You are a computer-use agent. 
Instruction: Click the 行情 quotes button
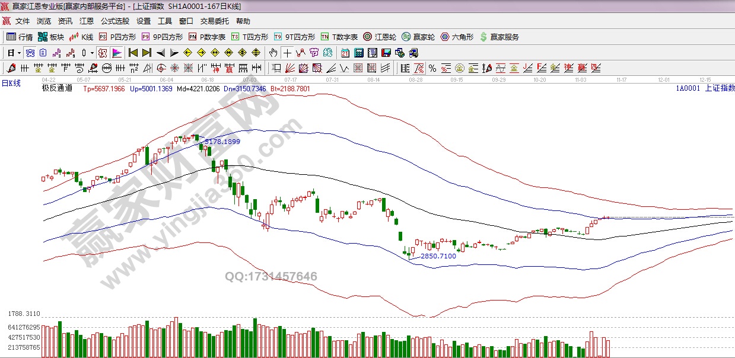point(20,37)
